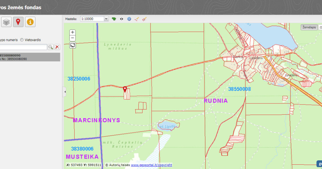Open the orange information panel
The image size is (322, 169).
[30, 22]
